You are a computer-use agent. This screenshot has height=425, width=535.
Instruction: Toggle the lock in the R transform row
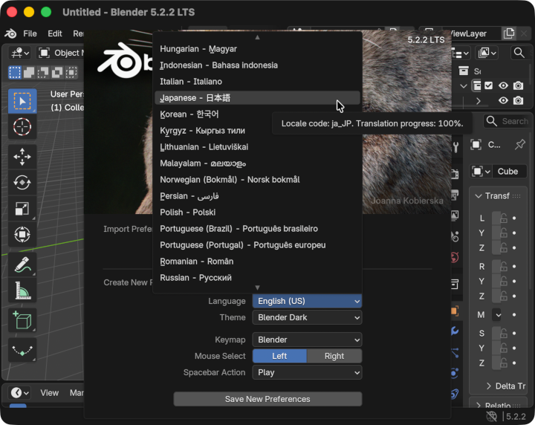click(x=504, y=267)
